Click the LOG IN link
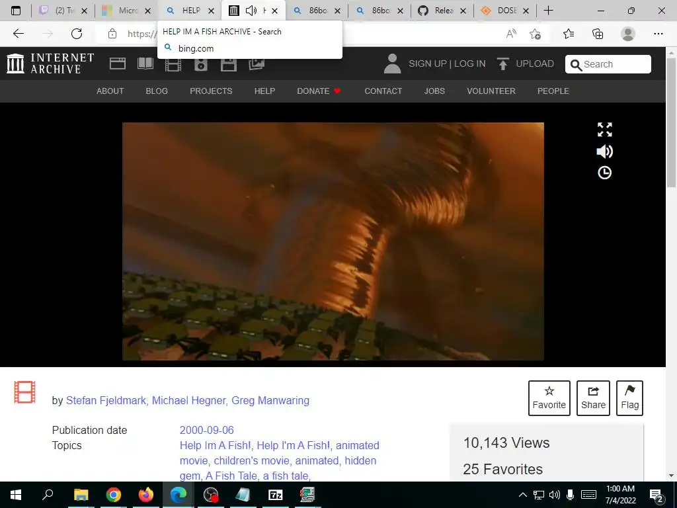The image size is (677, 508). pos(470,63)
